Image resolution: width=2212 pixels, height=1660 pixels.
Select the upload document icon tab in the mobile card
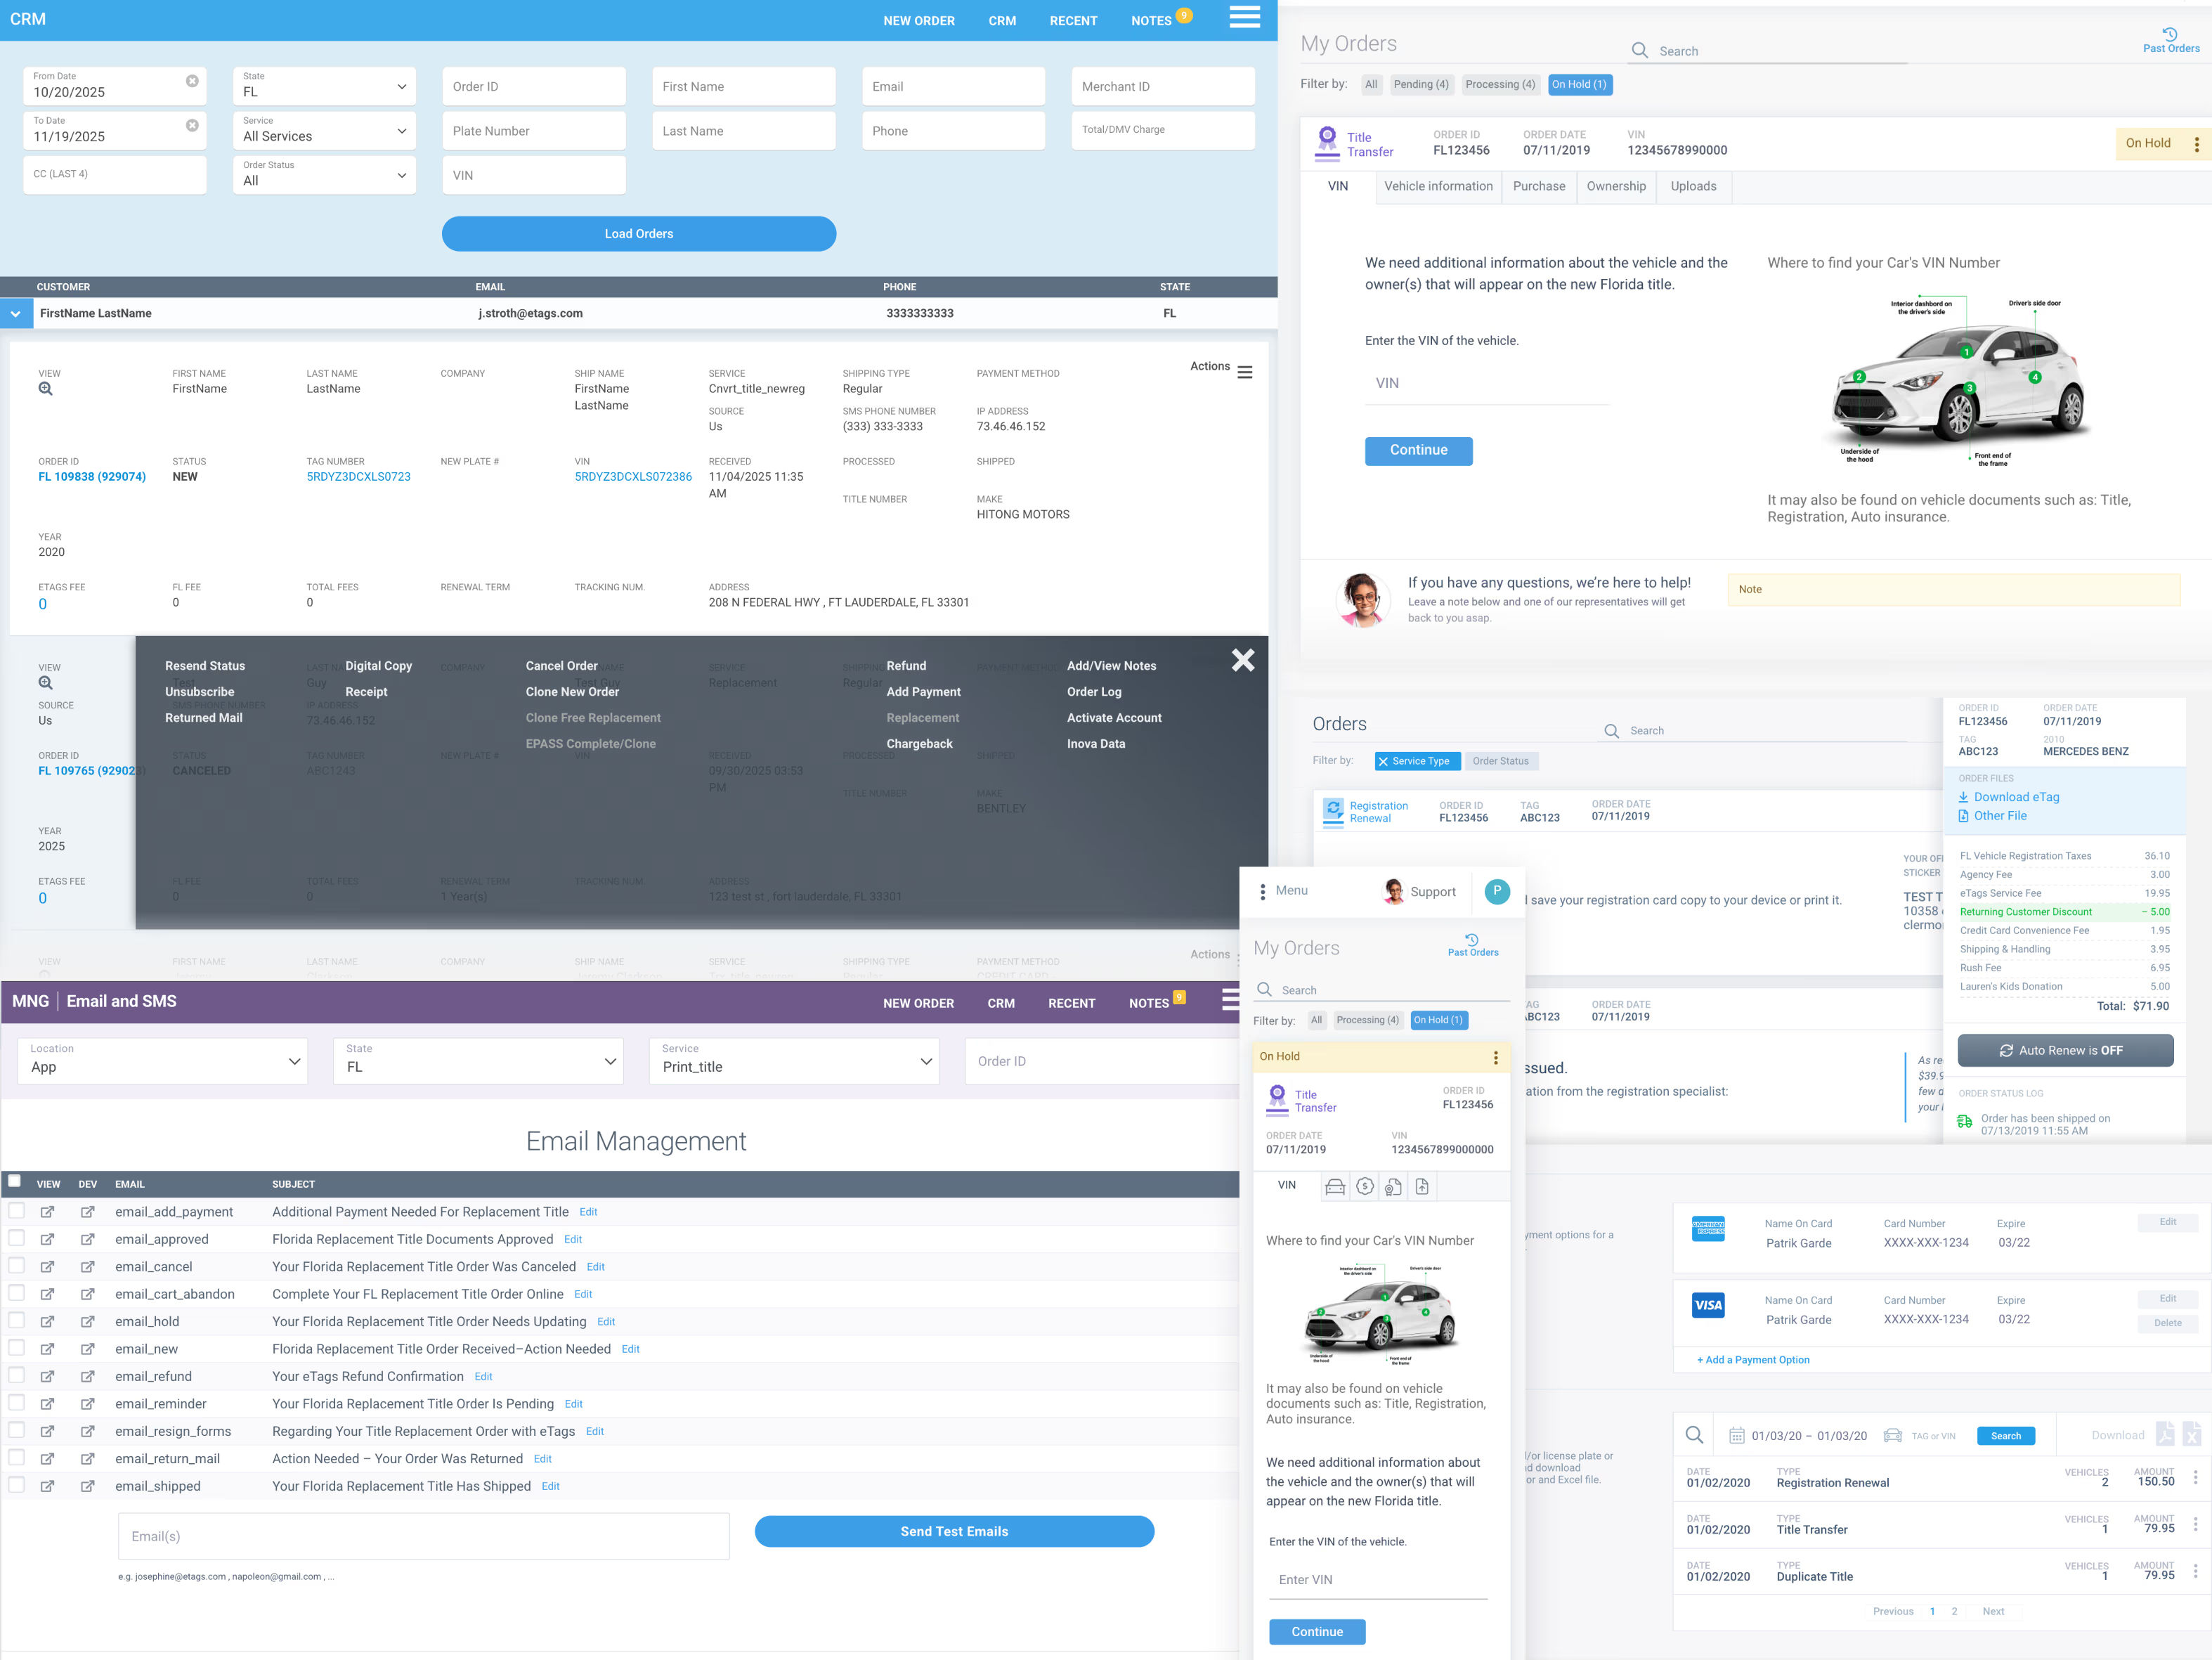pyautogui.click(x=1422, y=1187)
